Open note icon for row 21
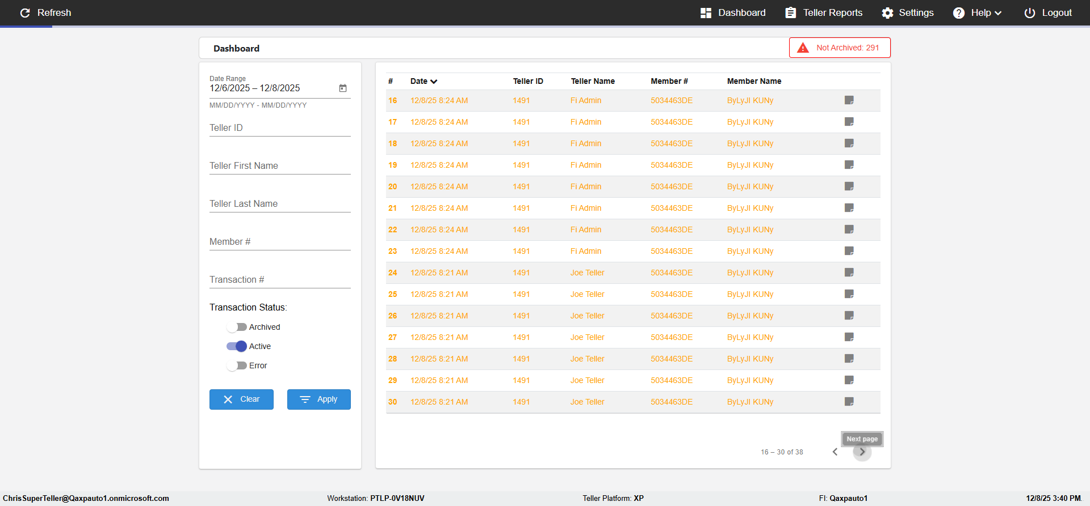The height and width of the screenshot is (506, 1090). coord(849,208)
